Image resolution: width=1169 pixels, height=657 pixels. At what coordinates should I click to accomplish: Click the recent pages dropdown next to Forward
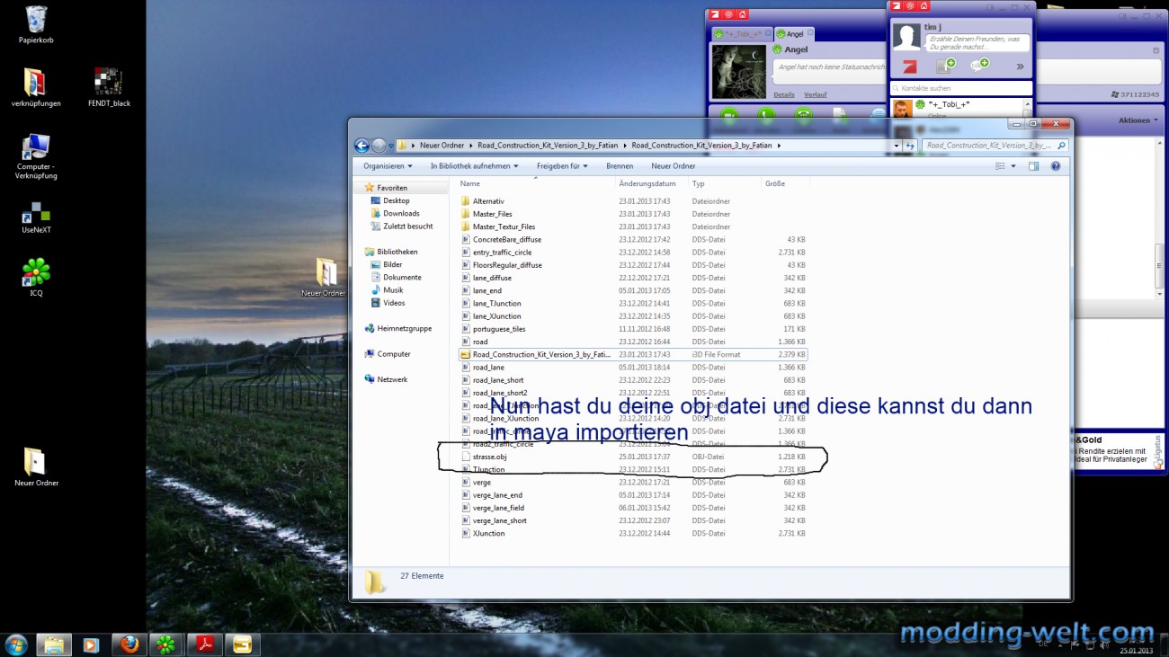coord(392,146)
